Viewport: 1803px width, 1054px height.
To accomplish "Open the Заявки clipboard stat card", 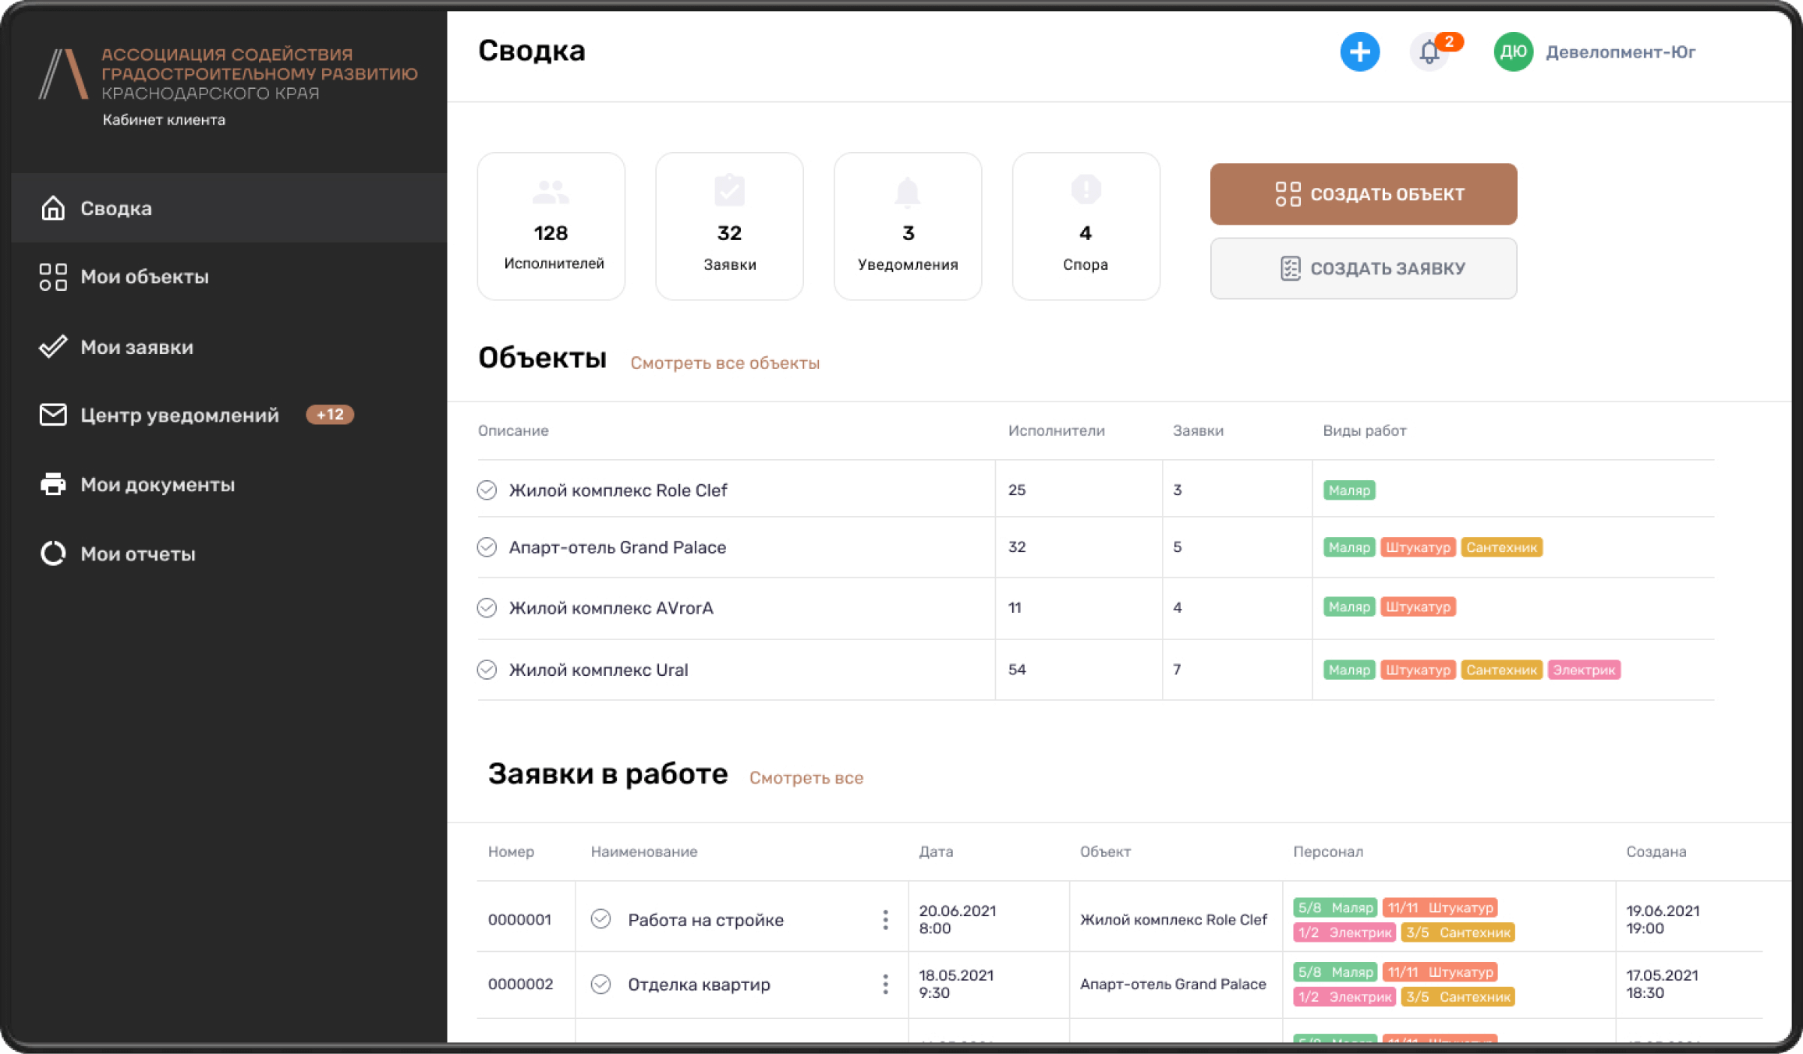I will tap(729, 226).
